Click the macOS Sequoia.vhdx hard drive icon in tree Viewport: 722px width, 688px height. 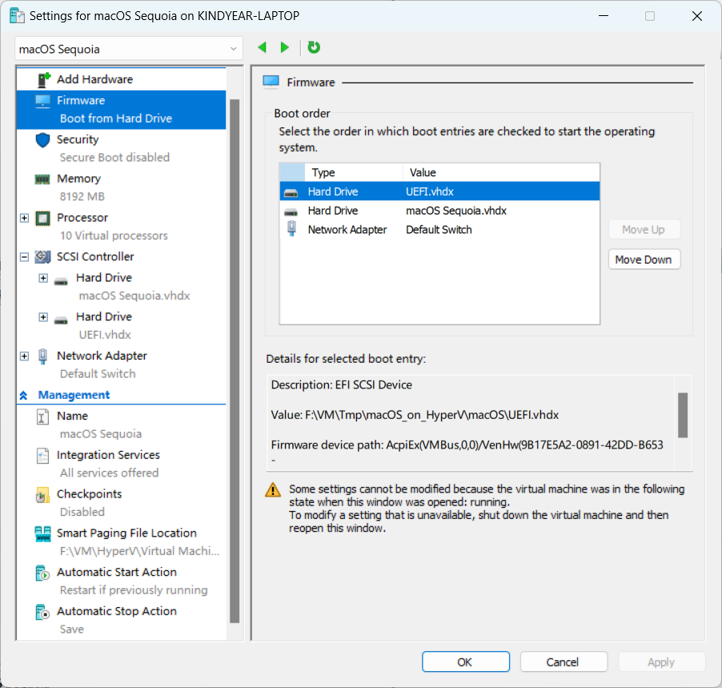61,280
